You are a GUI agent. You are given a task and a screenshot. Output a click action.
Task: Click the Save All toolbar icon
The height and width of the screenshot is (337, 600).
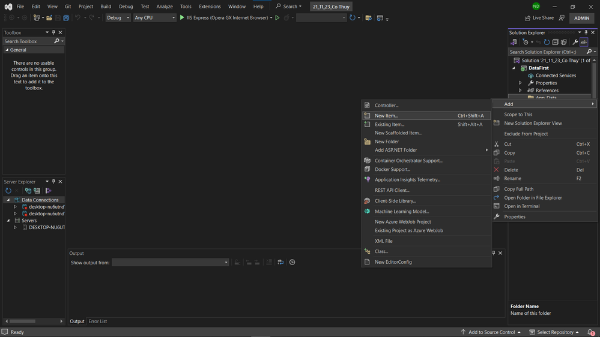66,17
